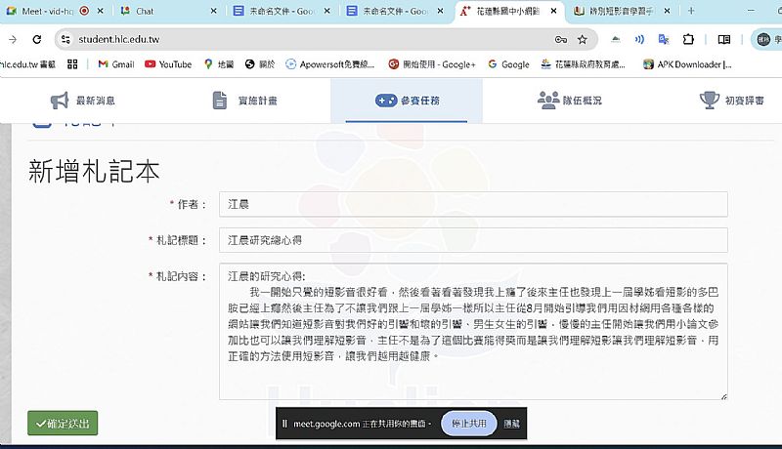
Task: Bookmark this page with the star icon
Action: [x=583, y=39]
